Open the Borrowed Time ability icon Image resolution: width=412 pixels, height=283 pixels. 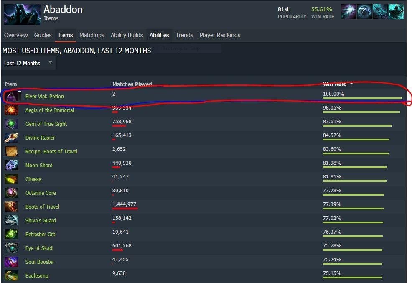tap(396, 12)
